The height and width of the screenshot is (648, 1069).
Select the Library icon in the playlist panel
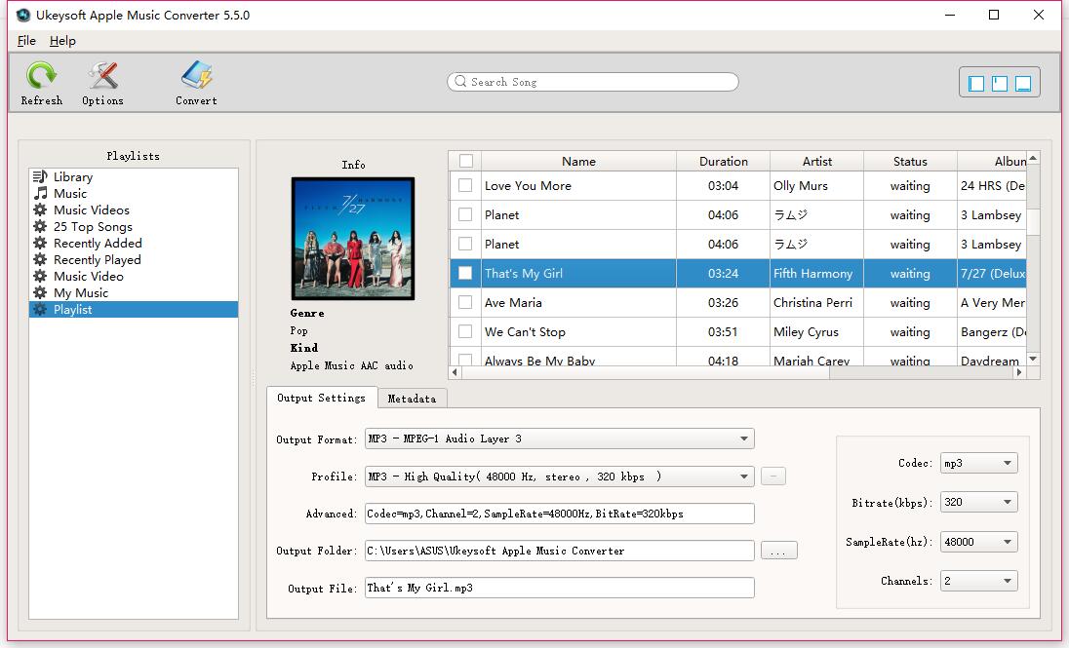coord(39,177)
